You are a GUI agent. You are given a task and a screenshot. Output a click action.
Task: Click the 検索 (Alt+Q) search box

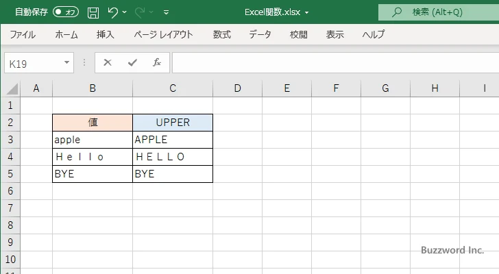coord(439,12)
